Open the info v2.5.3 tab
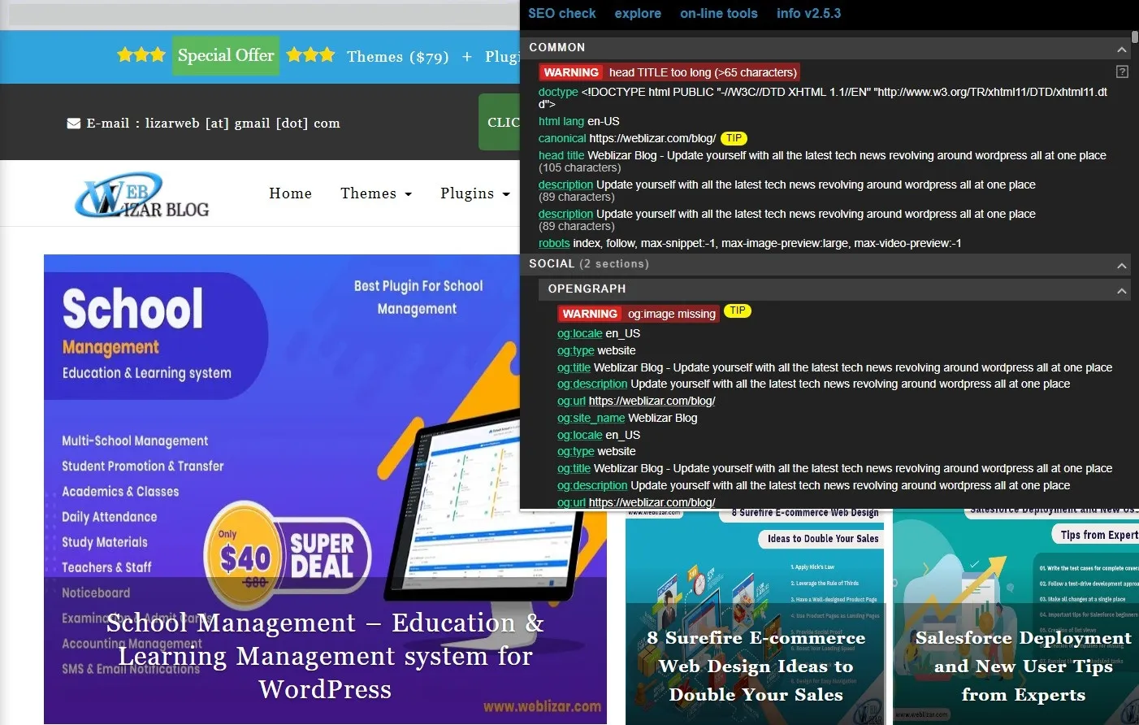The width and height of the screenshot is (1139, 725). [808, 13]
